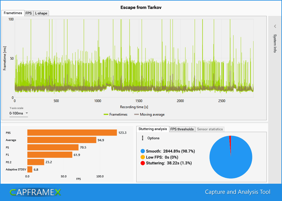Click the Low FPS 0s (0%) text
This screenshot has height=201, width=282.
coord(162,157)
